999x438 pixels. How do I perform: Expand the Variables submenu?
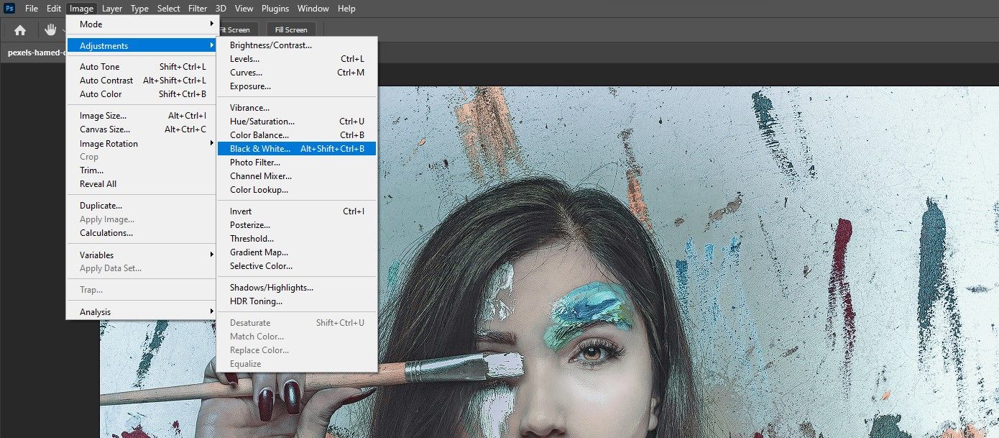(142, 255)
